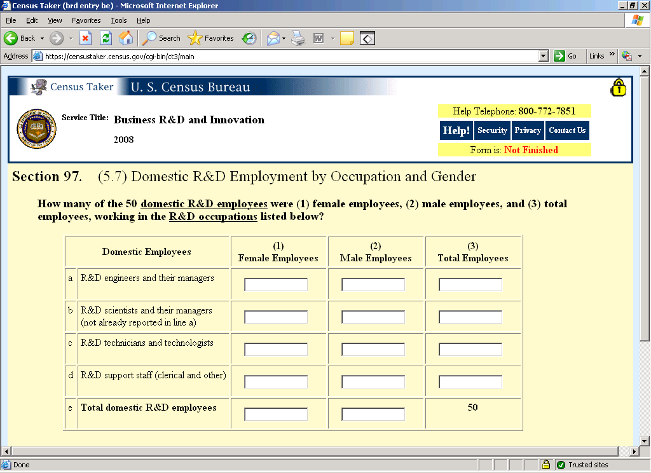Viewport: 651px width, 473px height.
Task: Click the vertical scrollbar down arrow
Action: coord(645,441)
